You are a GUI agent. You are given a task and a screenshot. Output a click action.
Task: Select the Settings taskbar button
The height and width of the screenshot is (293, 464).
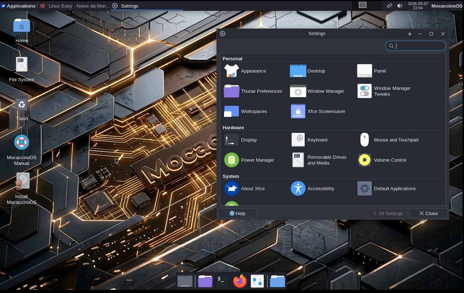(147, 6)
